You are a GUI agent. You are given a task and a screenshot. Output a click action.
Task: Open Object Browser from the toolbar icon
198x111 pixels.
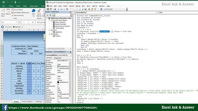click(x=95, y=9)
